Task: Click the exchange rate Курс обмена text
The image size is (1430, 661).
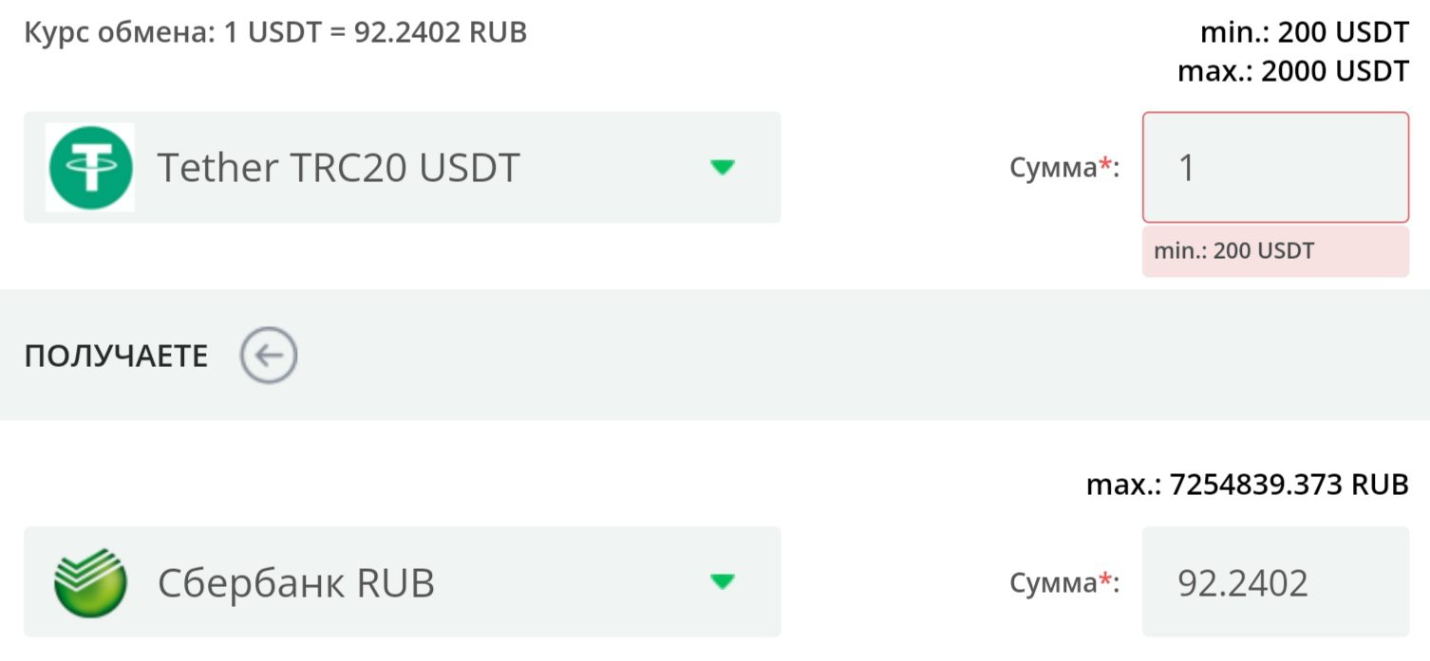Action: pos(275,33)
